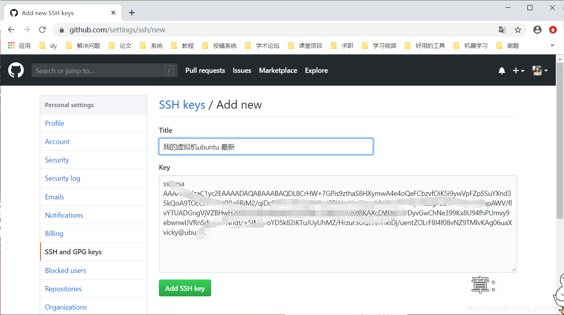
Task: Open Issues in the header
Action: pos(242,70)
